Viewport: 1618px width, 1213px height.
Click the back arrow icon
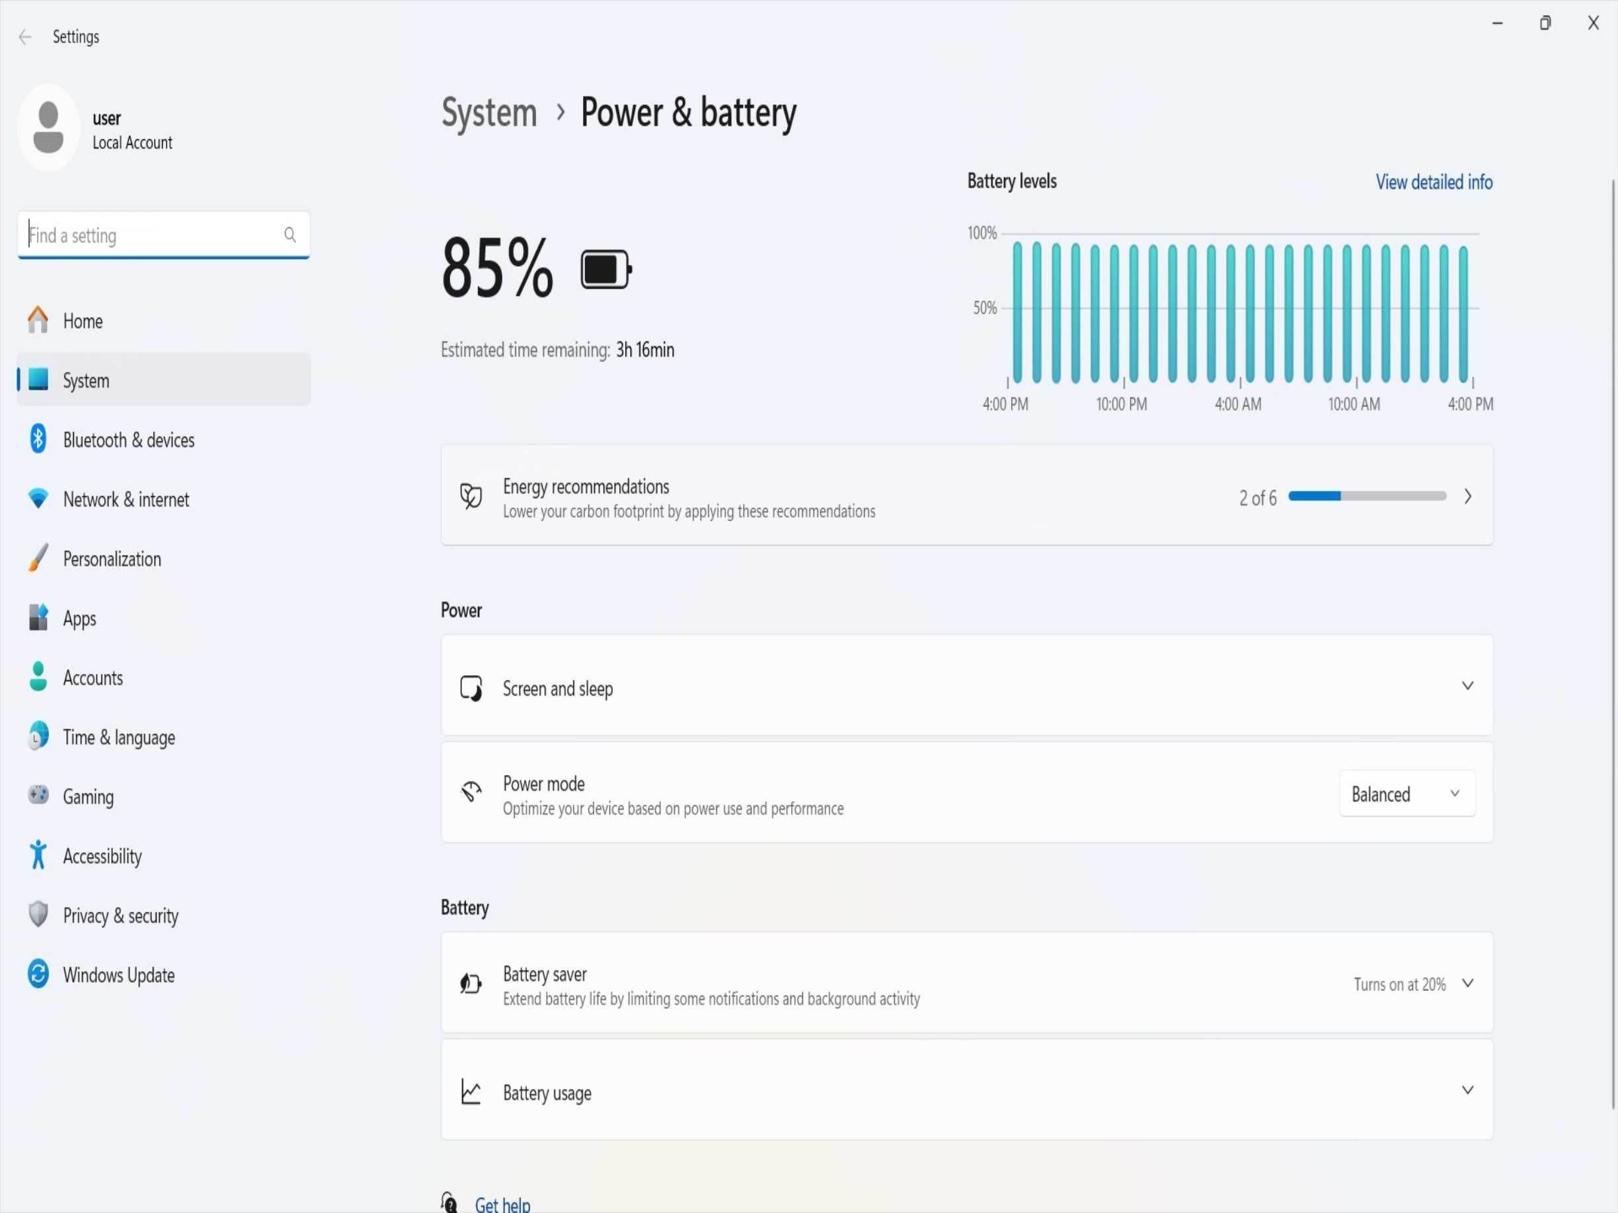[25, 36]
